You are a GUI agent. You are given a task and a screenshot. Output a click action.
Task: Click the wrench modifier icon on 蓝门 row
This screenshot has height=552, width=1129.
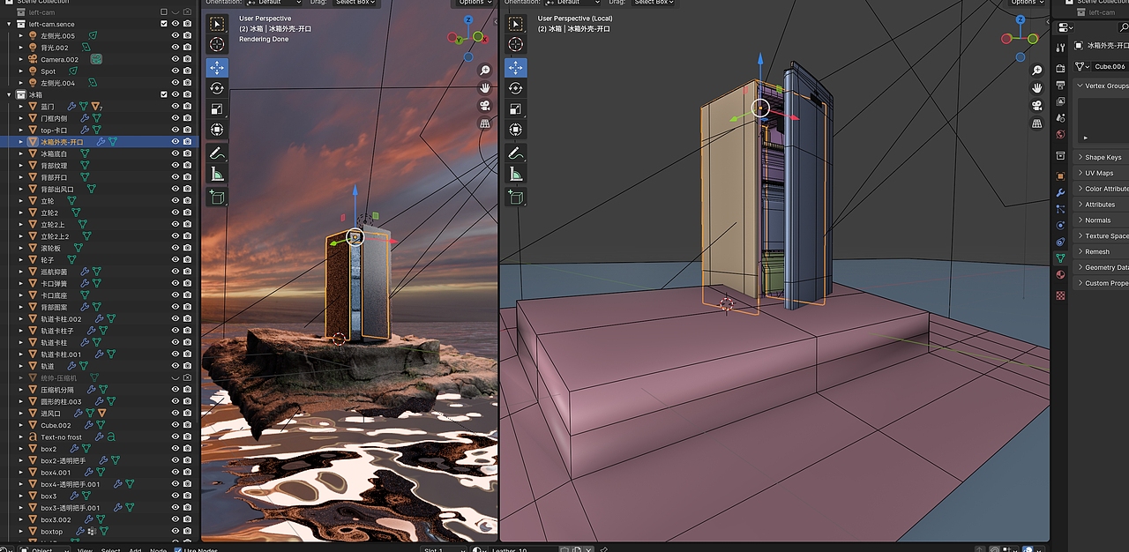[x=72, y=107]
